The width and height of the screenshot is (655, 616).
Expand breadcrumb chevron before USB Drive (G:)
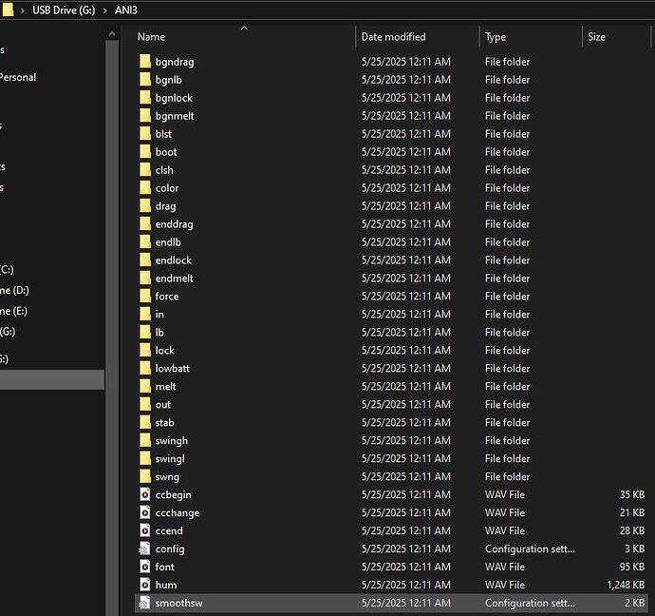(x=23, y=10)
